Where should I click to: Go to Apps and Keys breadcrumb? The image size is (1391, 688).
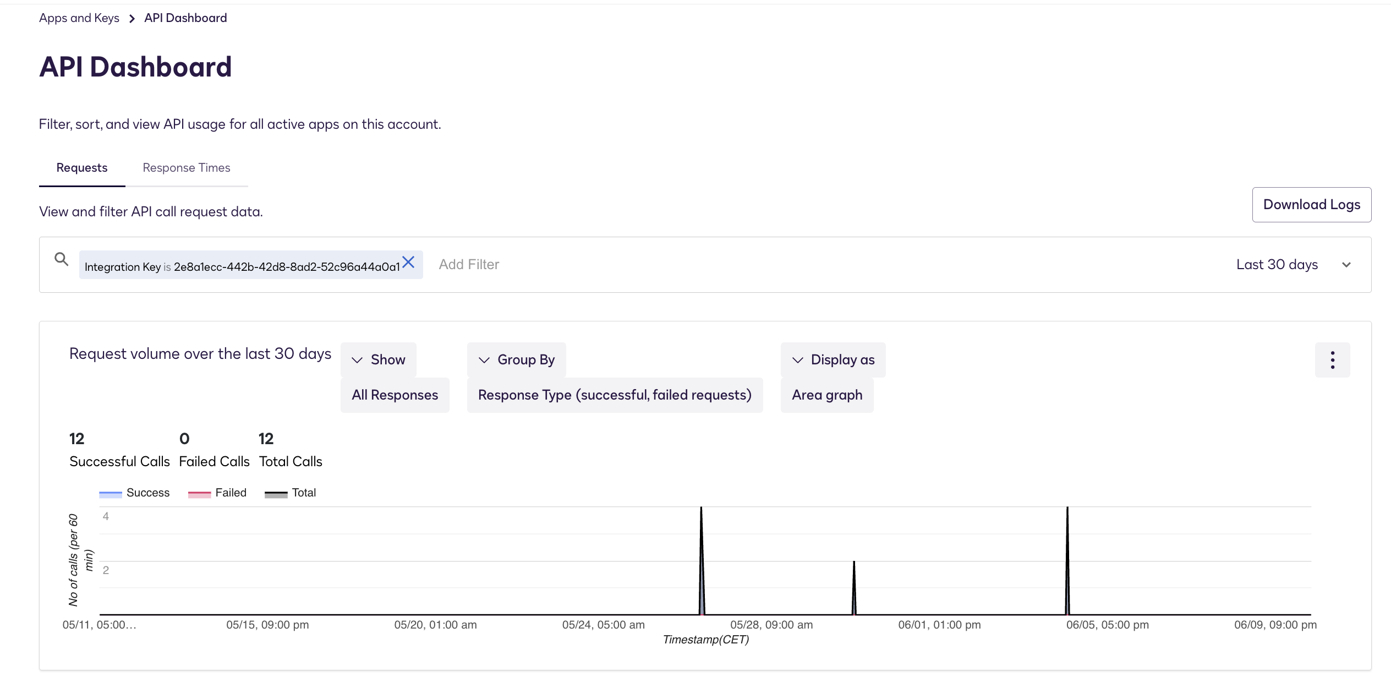79,18
